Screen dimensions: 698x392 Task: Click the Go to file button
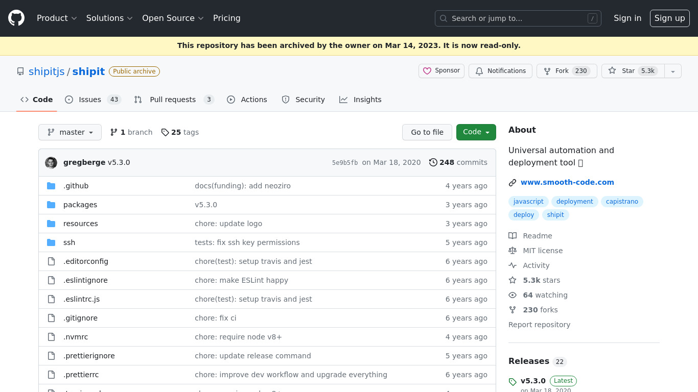(x=427, y=132)
